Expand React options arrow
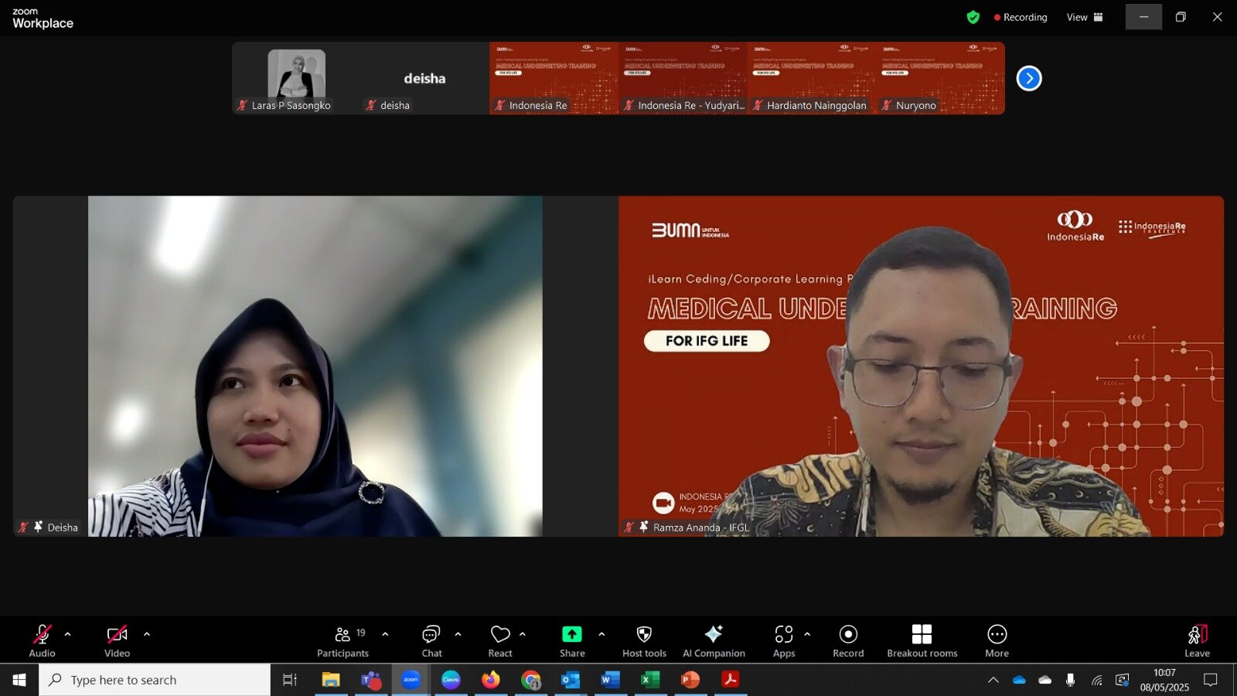The width and height of the screenshot is (1237, 696). [523, 634]
